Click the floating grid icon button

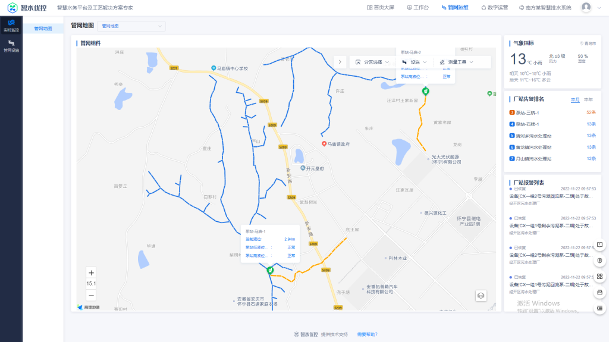tap(599, 277)
